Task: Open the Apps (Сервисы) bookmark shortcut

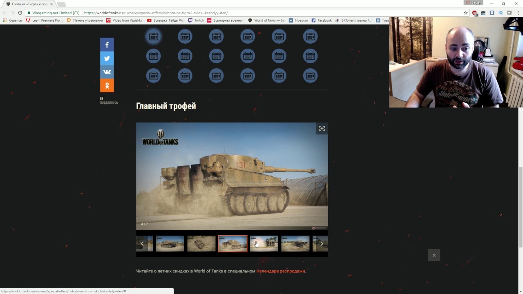Action: tap(13, 20)
